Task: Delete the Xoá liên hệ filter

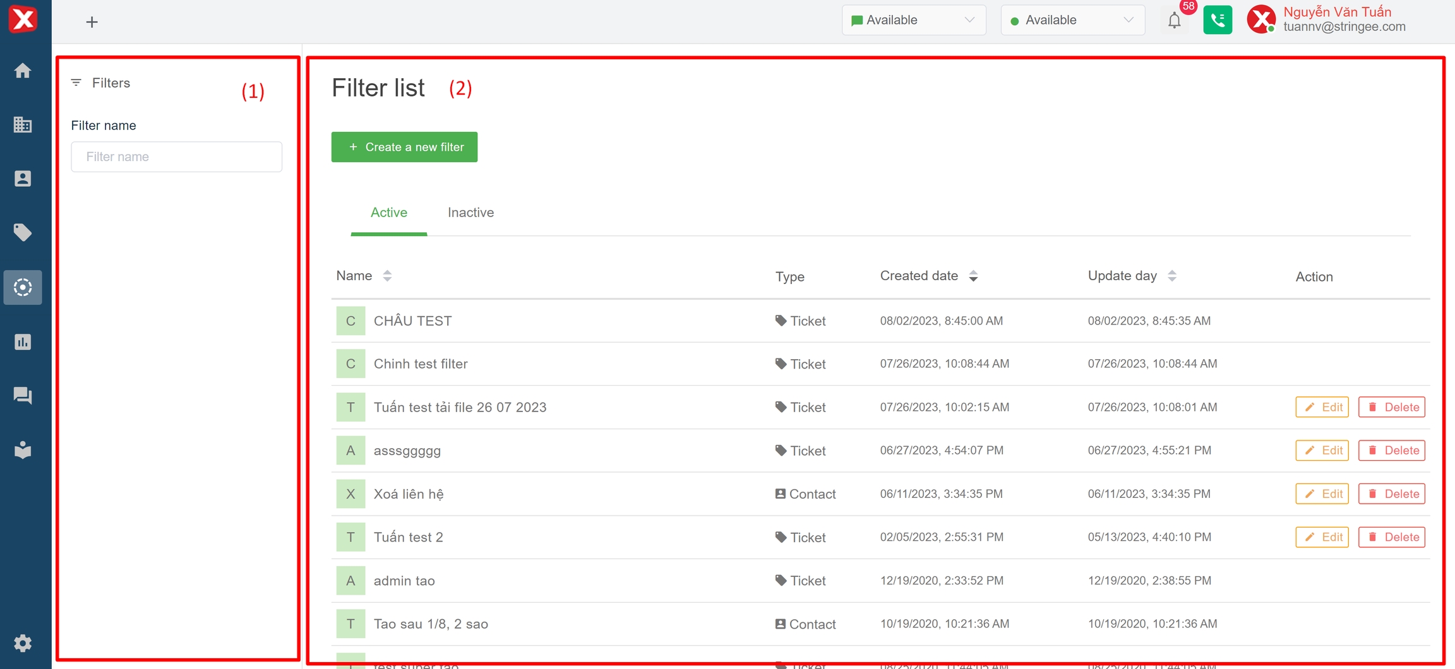Action: [x=1392, y=494]
